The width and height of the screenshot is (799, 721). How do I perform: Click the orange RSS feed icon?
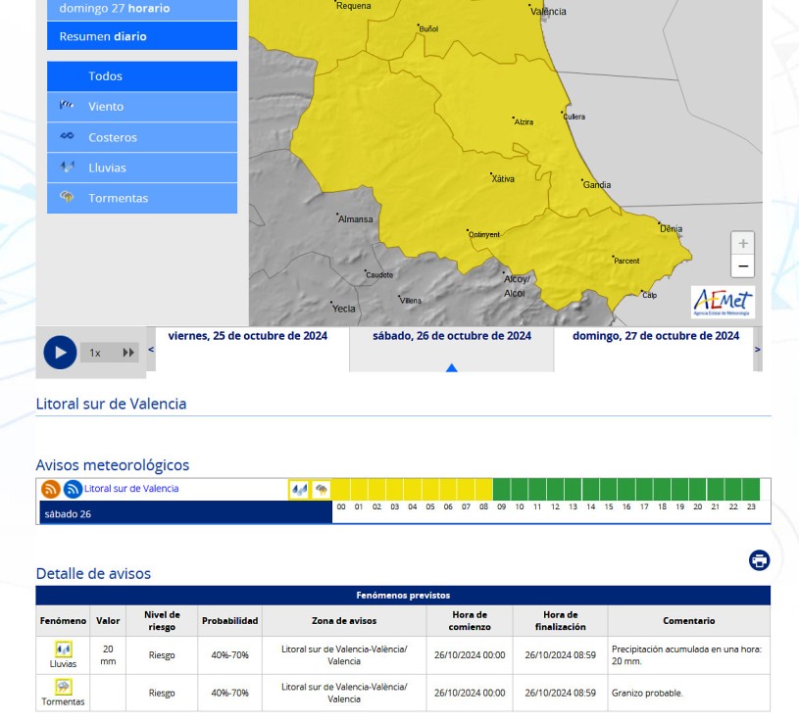[51, 489]
